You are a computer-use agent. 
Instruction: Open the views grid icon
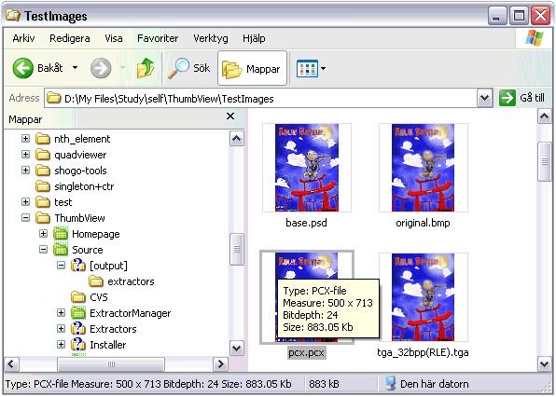[307, 68]
